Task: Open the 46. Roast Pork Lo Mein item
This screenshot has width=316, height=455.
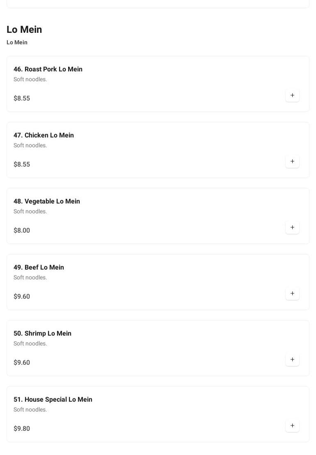Action: [x=48, y=69]
